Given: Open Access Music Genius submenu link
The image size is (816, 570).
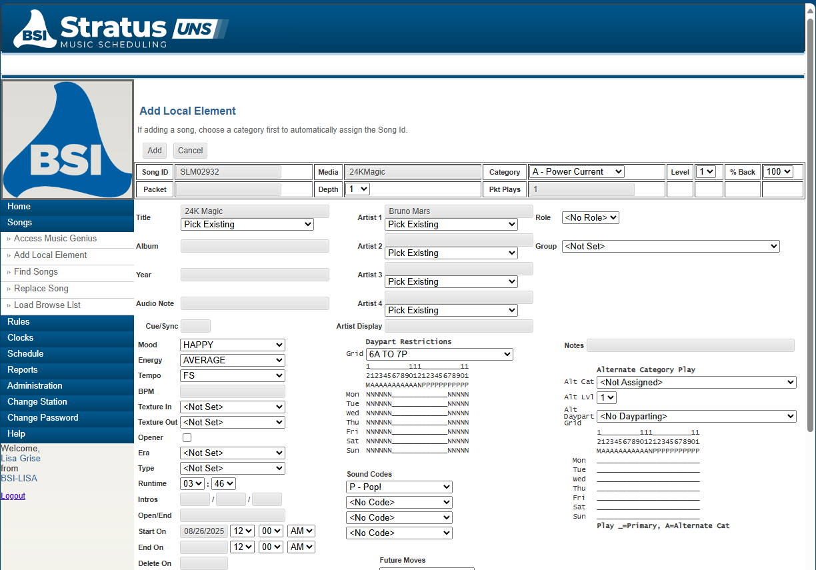Looking at the screenshot, I should pos(55,239).
